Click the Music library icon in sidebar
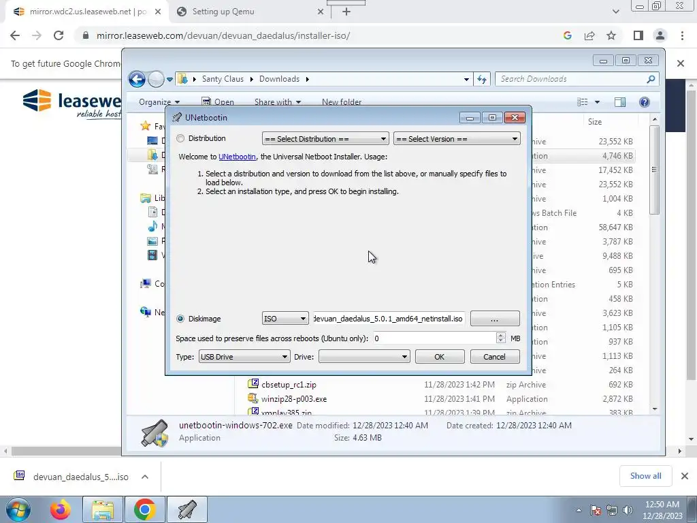 (152, 226)
